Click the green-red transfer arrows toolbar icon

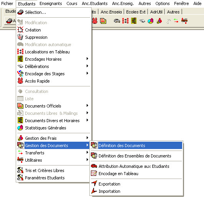click(x=176, y=21)
